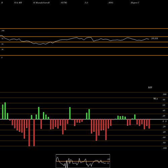This screenshot has height=168, width=168.
Task: Click the MR axis label -80
Action: point(164,143)
